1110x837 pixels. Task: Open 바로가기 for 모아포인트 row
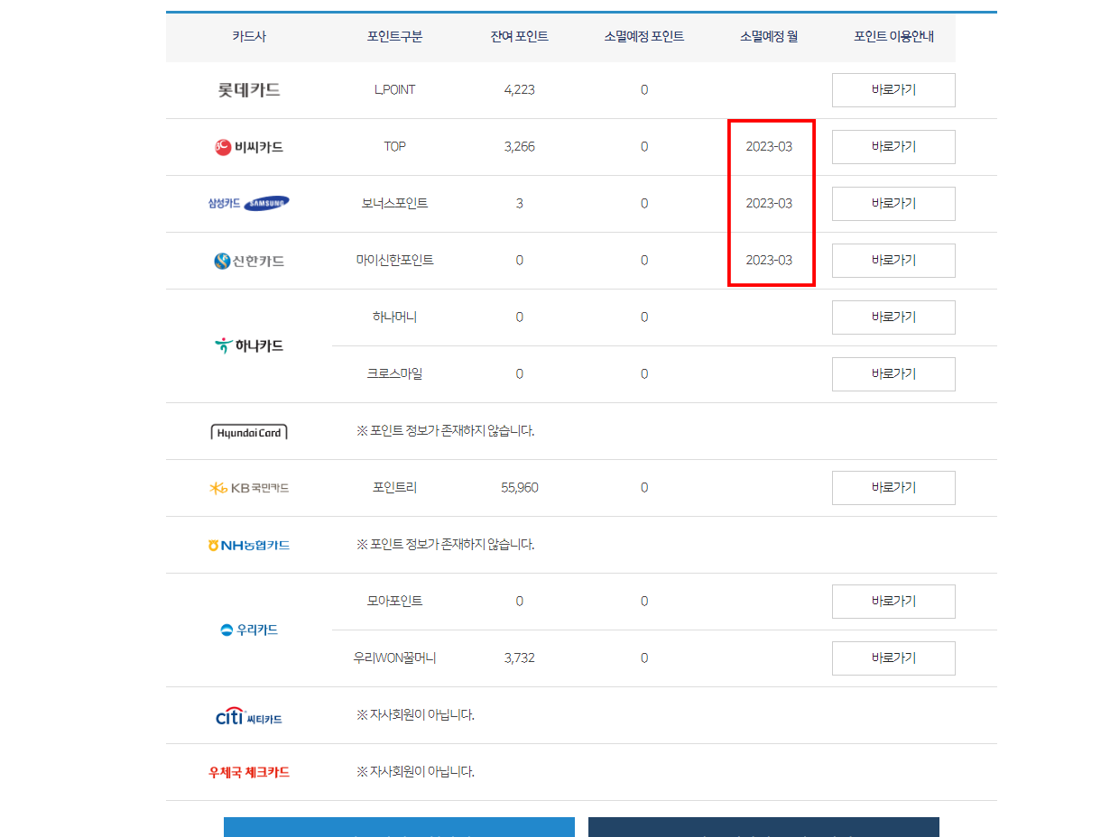click(x=893, y=602)
